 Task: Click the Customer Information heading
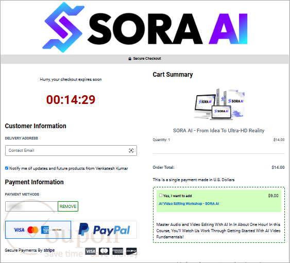coord(36,126)
